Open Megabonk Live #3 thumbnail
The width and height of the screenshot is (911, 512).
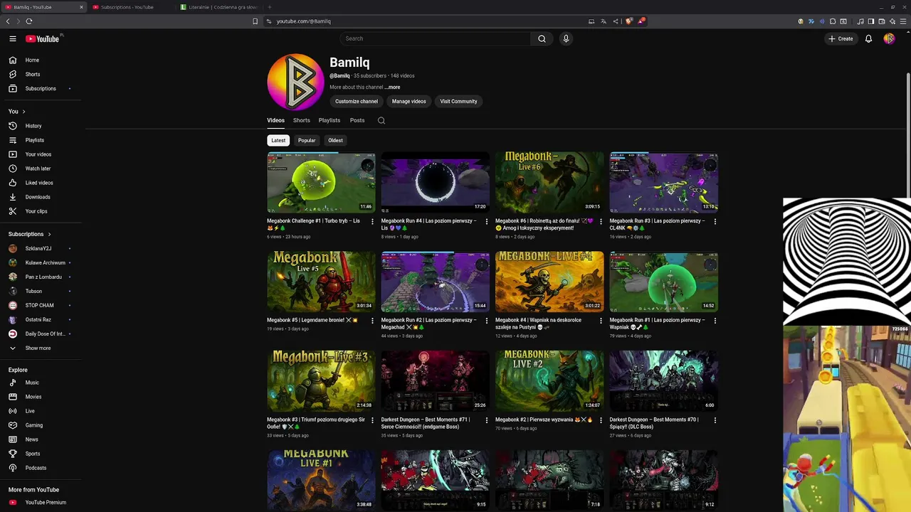(321, 380)
